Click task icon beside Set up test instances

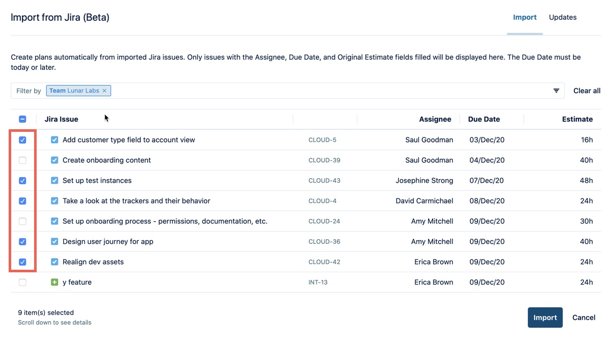click(x=54, y=181)
